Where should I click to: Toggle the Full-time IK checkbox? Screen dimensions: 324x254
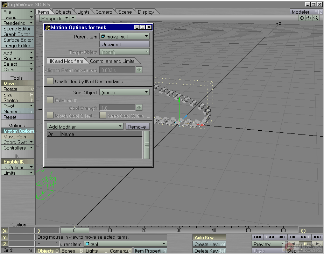click(50, 100)
